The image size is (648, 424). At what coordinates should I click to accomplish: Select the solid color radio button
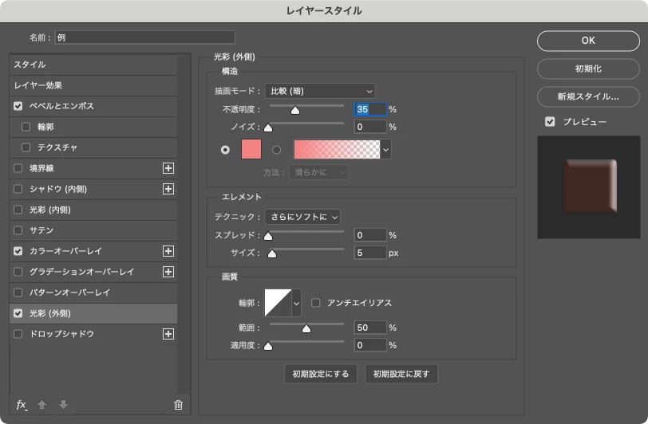[225, 150]
